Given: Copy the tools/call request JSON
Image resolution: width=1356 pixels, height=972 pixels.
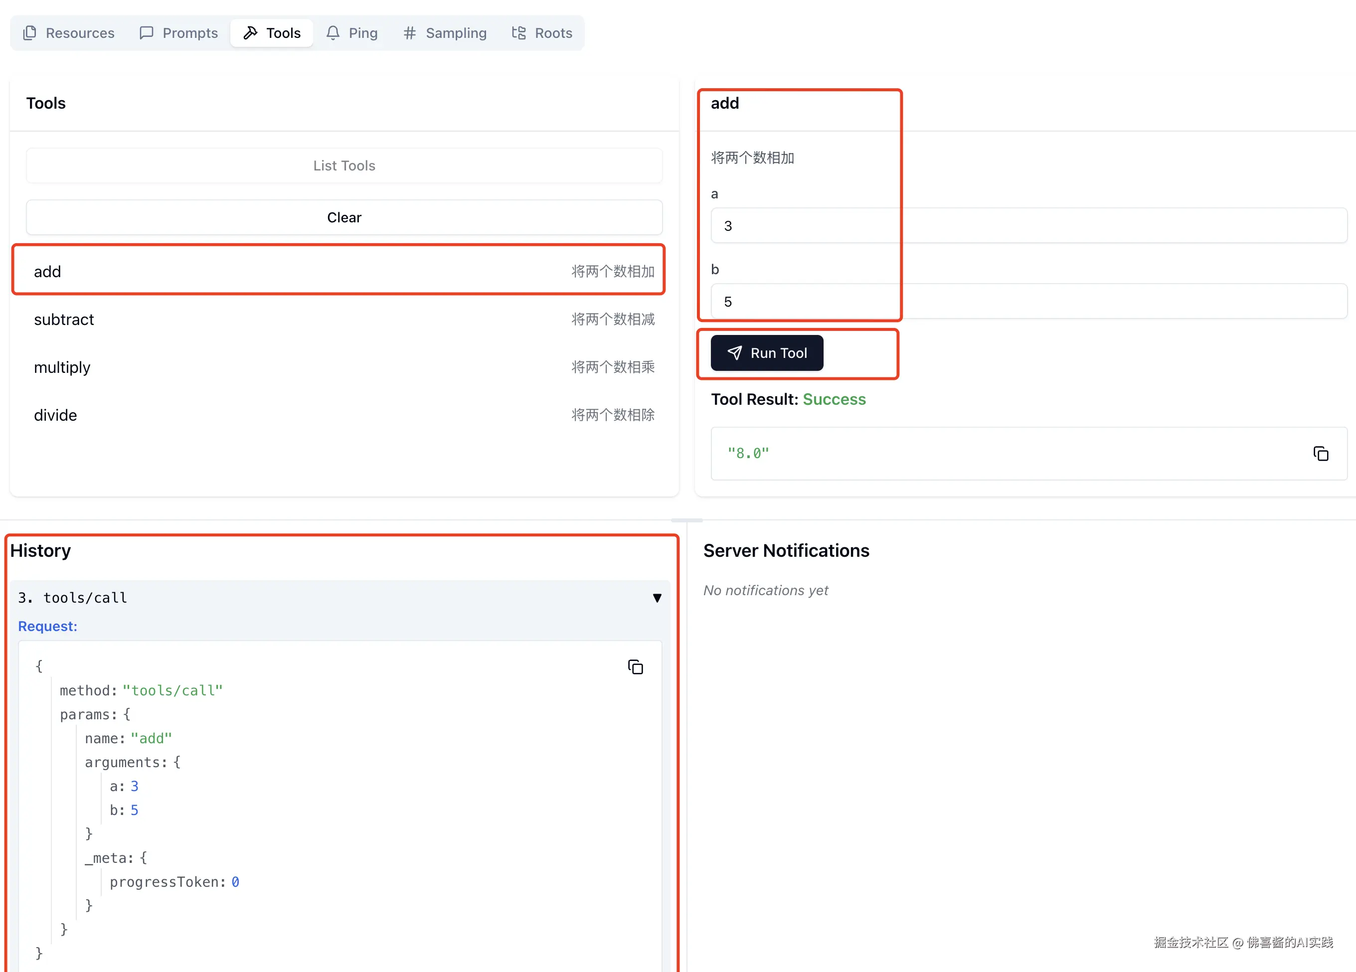Looking at the screenshot, I should coord(636,667).
